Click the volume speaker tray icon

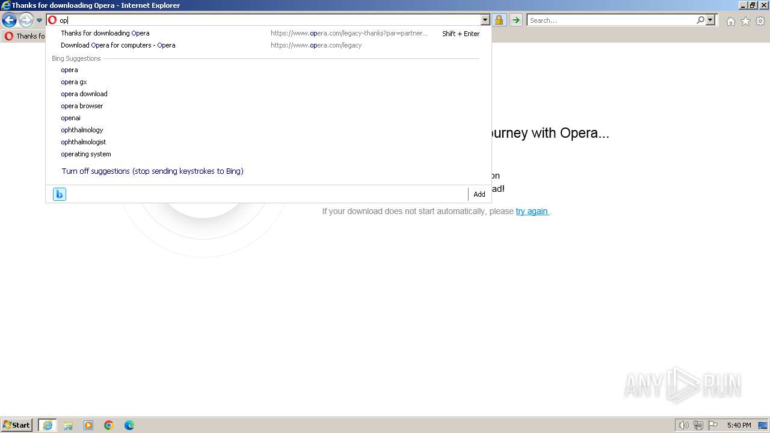click(x=683, y=425)
